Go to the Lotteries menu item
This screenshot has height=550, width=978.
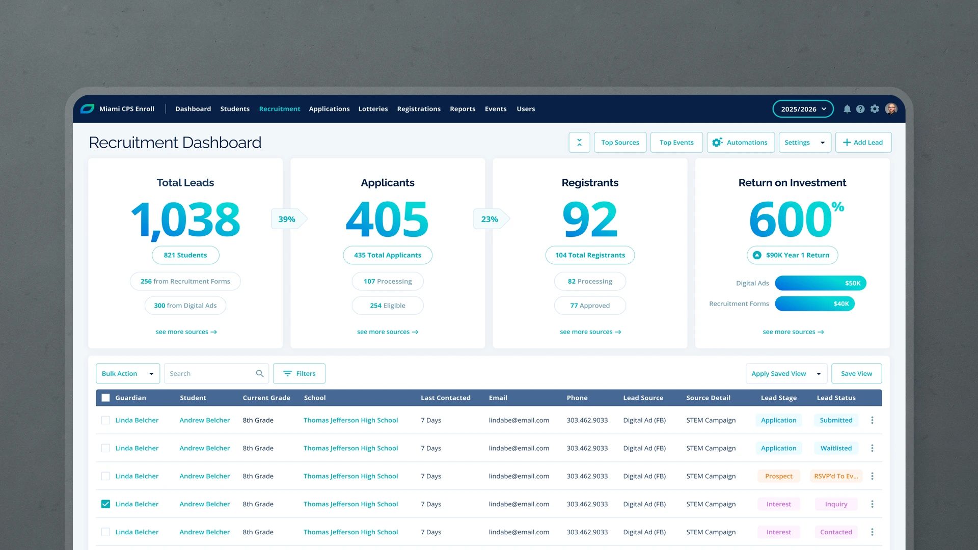(373, 109)
